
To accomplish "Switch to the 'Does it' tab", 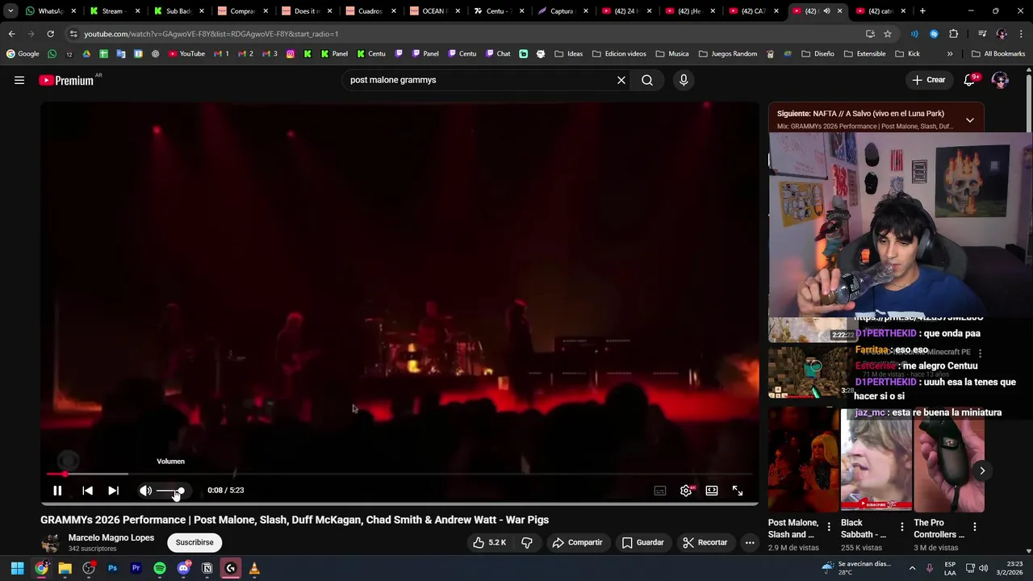I will pyautogui.click(x=306, y=11).
